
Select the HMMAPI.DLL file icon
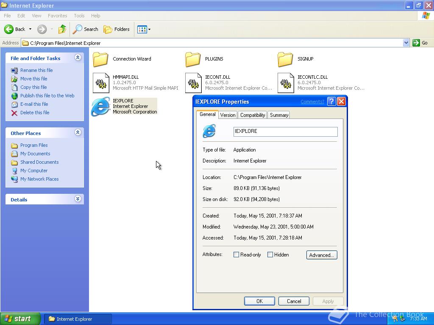pos(101,83)
